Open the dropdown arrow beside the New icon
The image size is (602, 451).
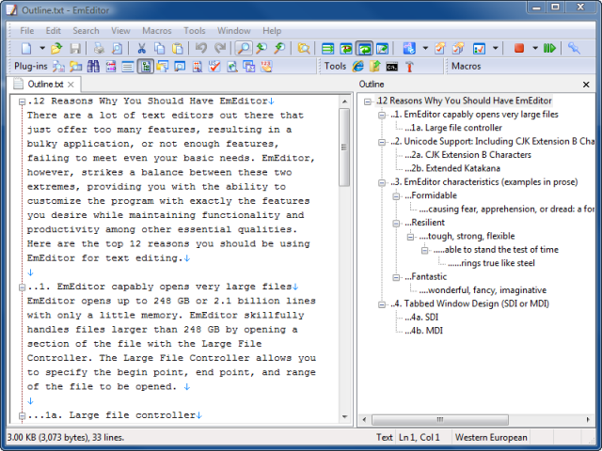click(x=42, y=48)
